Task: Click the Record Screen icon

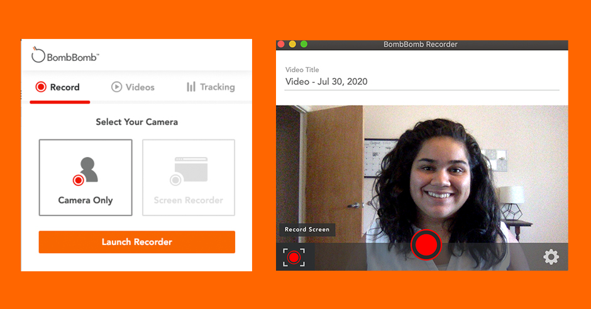Action: pyautogui.click(x=294, y=257)
